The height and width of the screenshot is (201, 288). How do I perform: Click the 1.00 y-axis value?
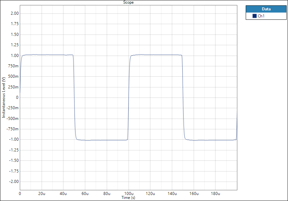[x=15, y=56]
